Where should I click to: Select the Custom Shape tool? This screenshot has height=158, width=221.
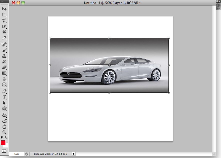pyautogui.click(x=4, y=108)
